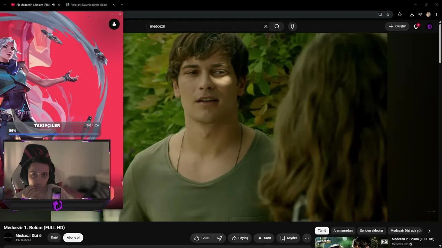Screen dimensions: 442x248
Task: Click the Medcezir 1. Bölüm (FULL HD) video title
Action: pyautogui.click(x=34, y=228)
